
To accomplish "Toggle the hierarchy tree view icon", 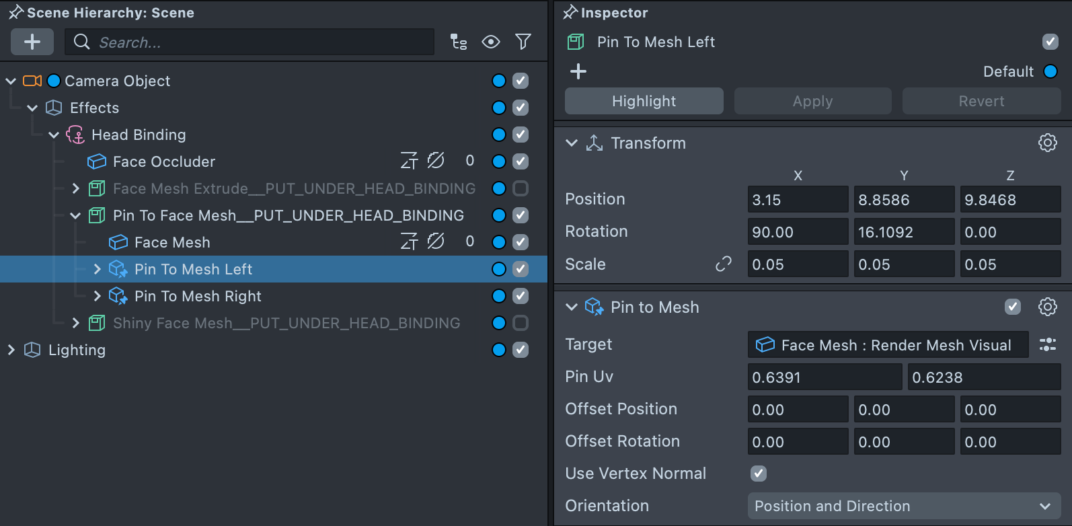I will click(x=459, y=42).
